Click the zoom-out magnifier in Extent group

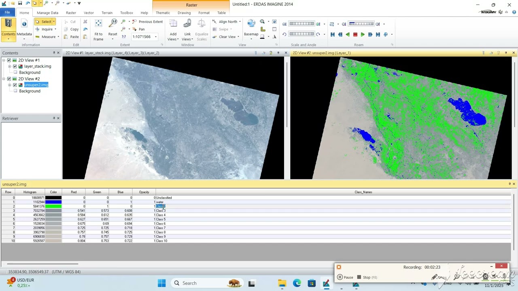pos(123,29)
